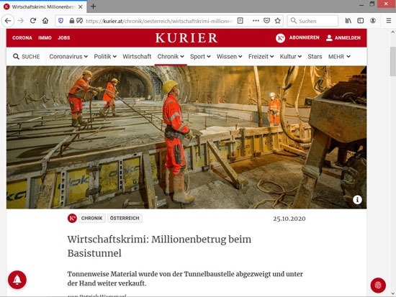The width and height of the screenshot is (396, 297).
Task: Expand the MEHR dropdown menu
Action: coord(339,57)
